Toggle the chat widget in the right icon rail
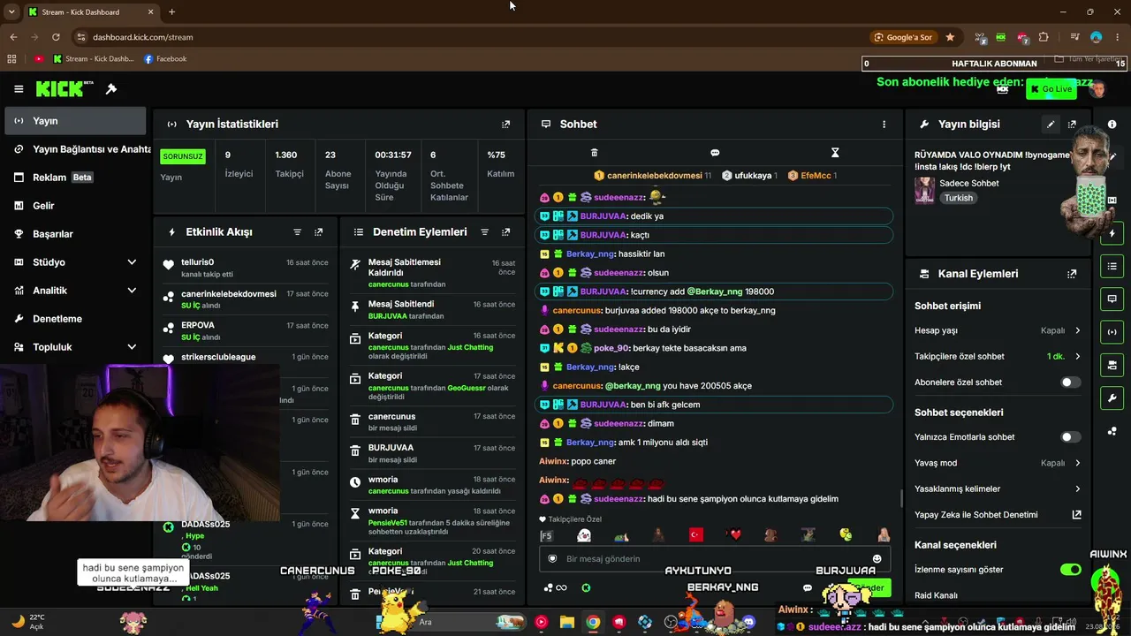Viewport: 1131px width, 636px height. pyautogui.click(x=1112, y=299)
